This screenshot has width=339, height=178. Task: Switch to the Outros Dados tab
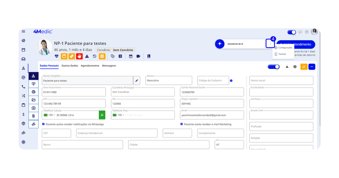click(70, 66)
